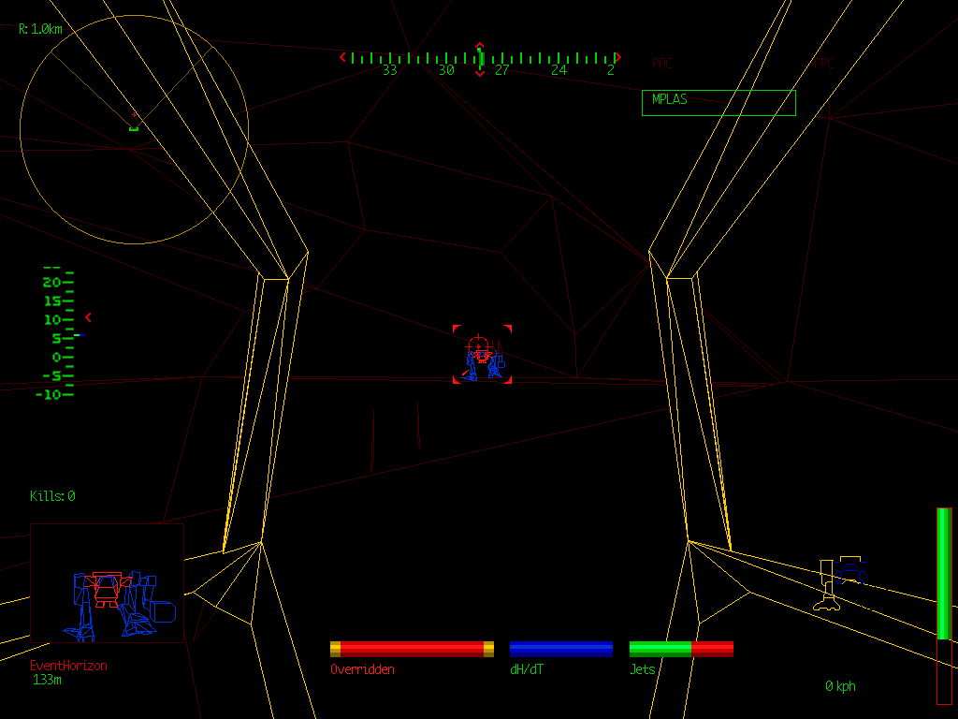The image size is (958, 719).
Task: Click the 0 kph speed readout
Action: [x=839, y=686]
